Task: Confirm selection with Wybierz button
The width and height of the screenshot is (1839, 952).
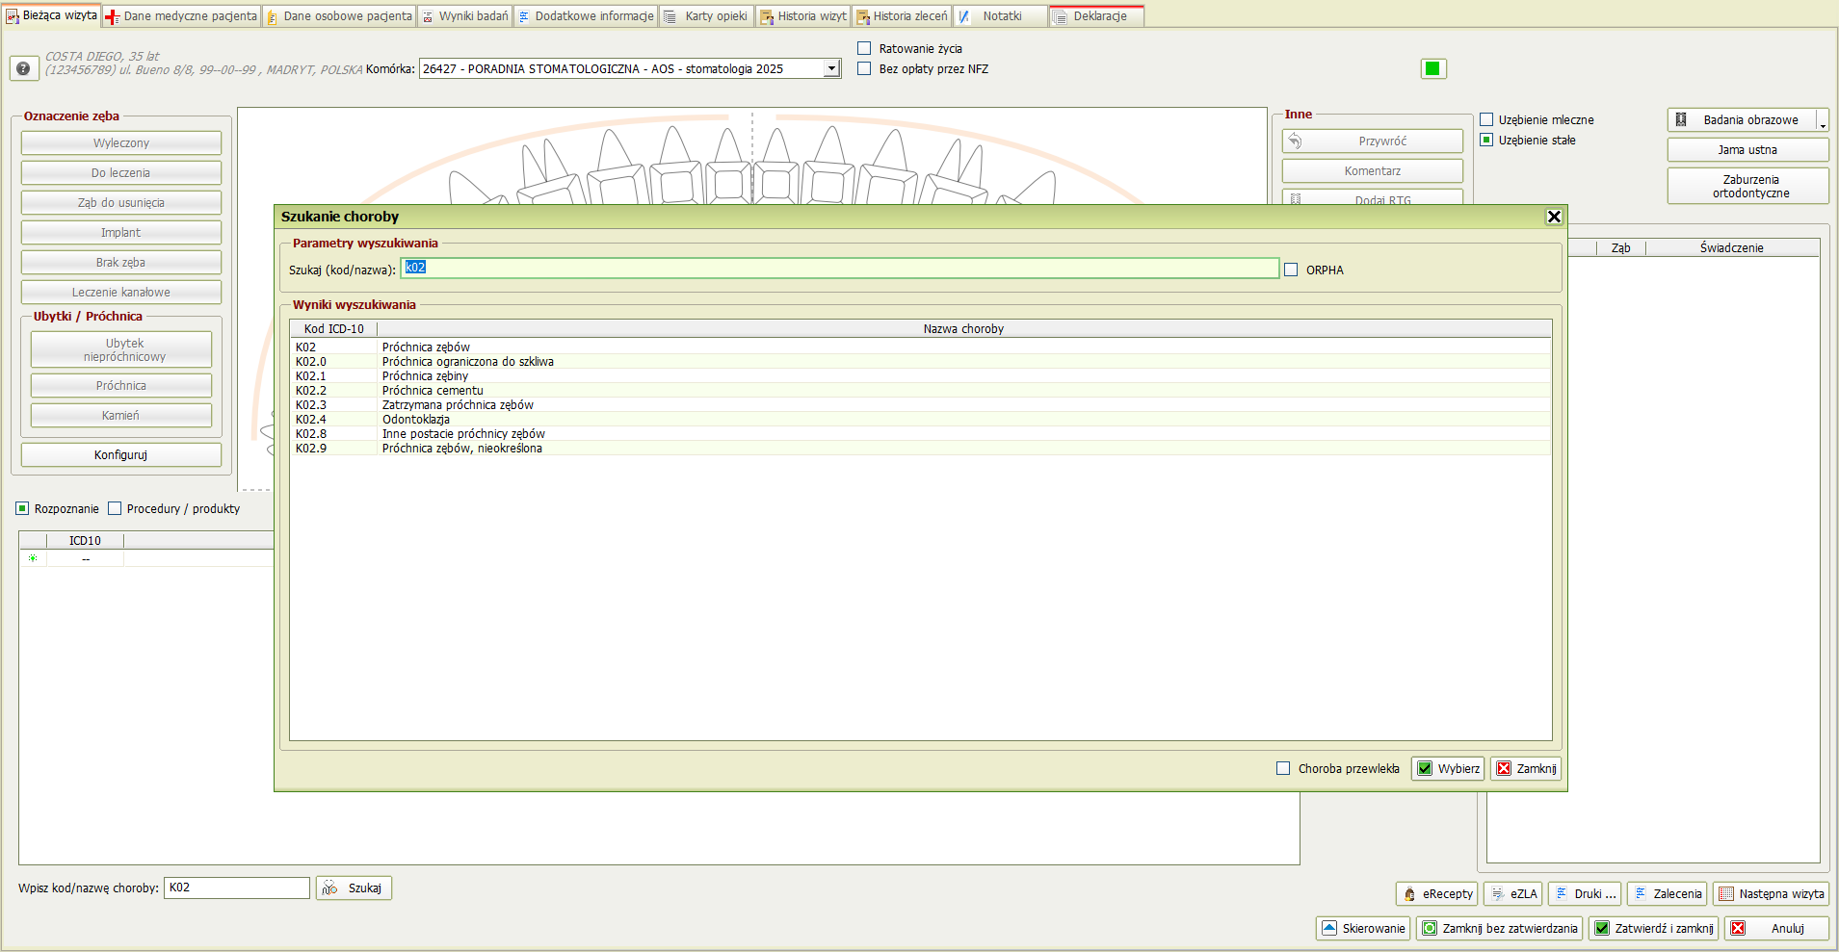Action: tap(1447, 769)
